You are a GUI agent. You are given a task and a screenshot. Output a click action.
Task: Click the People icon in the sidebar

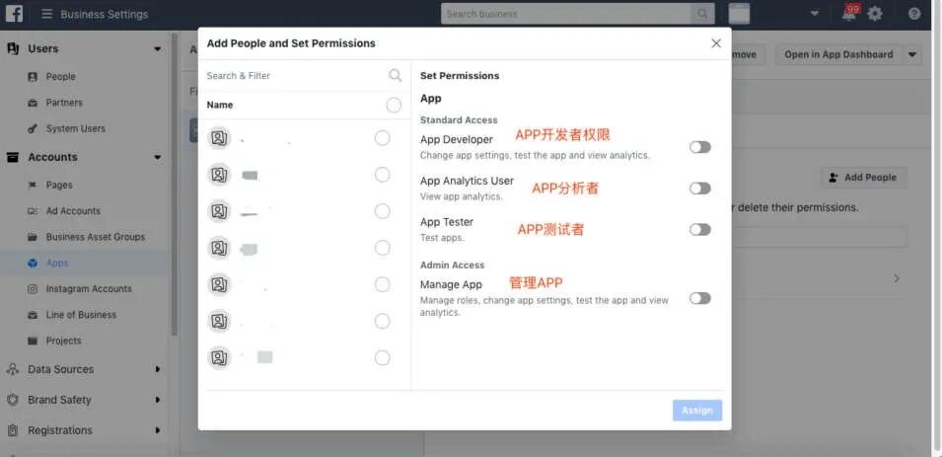coord(33,77)
